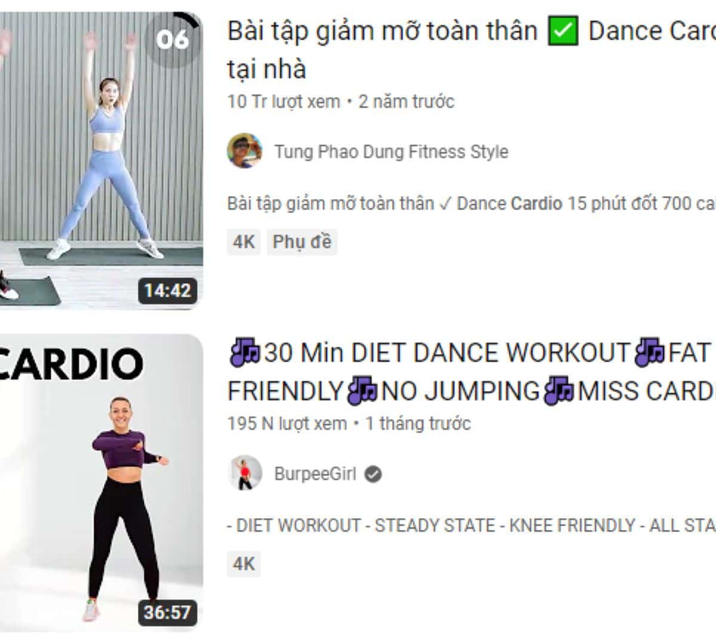Click the 06 countdown timer overlay
Image resolution: width=716 pixels, height=644 pixels.
[173, 39]
